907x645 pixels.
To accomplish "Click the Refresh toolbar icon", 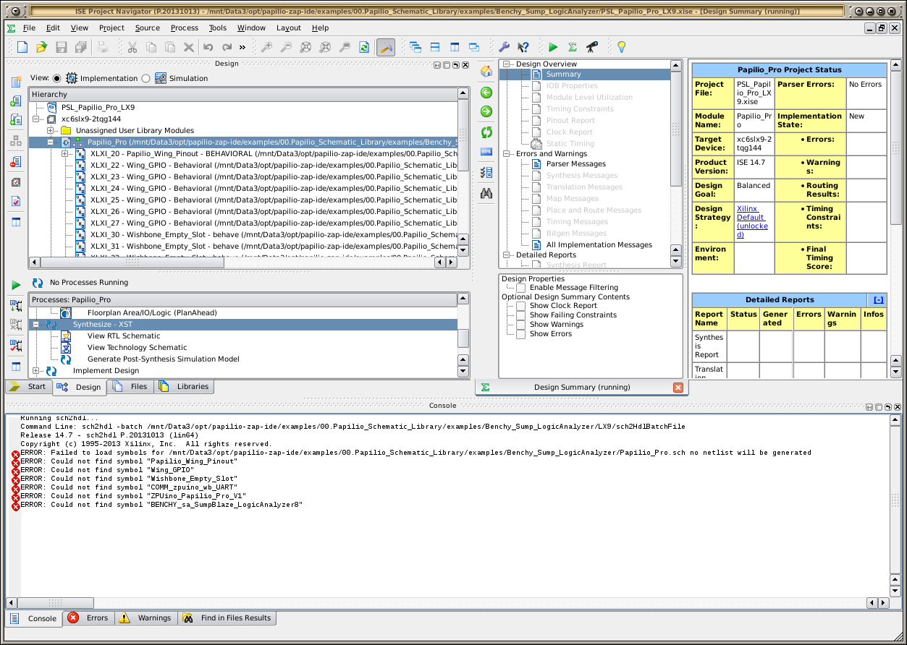I will [x=364, y=47].
